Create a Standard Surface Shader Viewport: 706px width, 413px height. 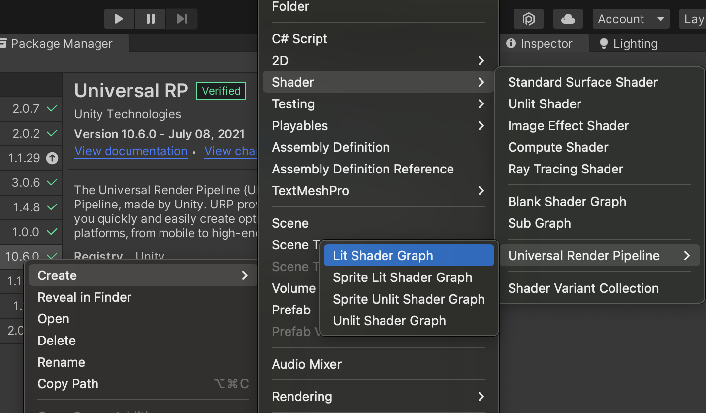[600, 82]
